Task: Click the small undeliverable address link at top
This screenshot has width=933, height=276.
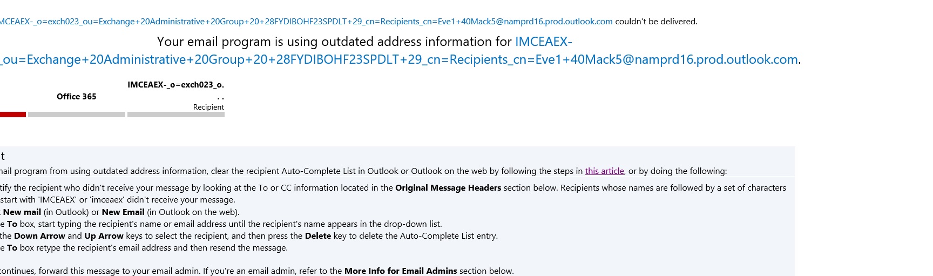Action: pos(306,22)
